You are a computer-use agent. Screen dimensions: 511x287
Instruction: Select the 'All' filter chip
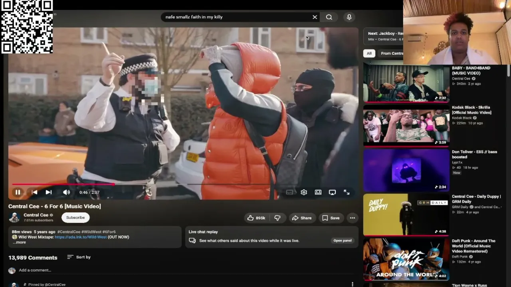[369, 53]
